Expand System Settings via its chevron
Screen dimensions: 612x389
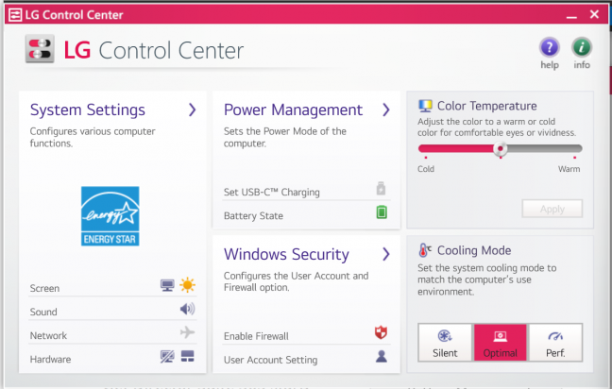point(192,110)
